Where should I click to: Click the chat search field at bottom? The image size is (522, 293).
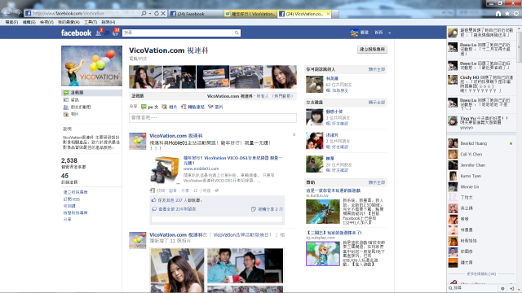(473, 288)
